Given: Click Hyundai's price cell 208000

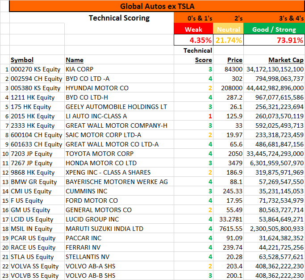Looking at the screenshot, I should pyautogui.click(x=228, y=88).
